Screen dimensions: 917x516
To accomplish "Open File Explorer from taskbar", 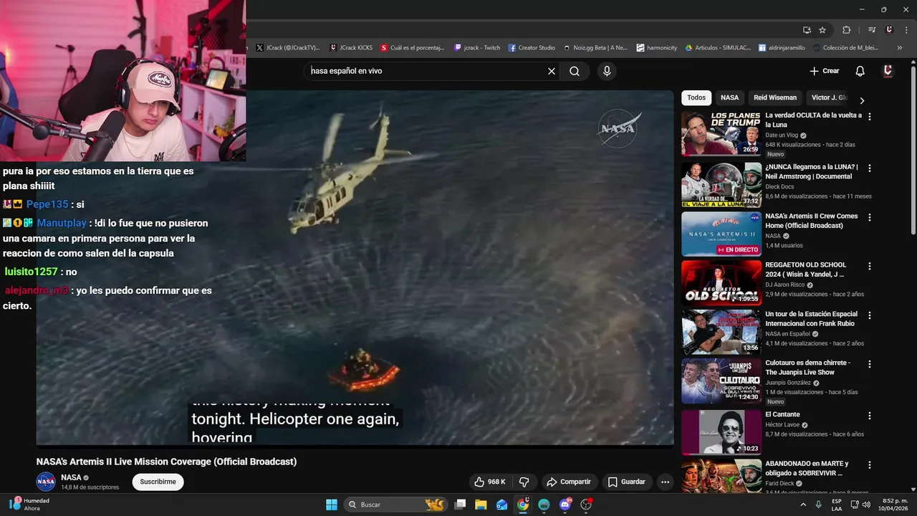I will tap(481, 505).
